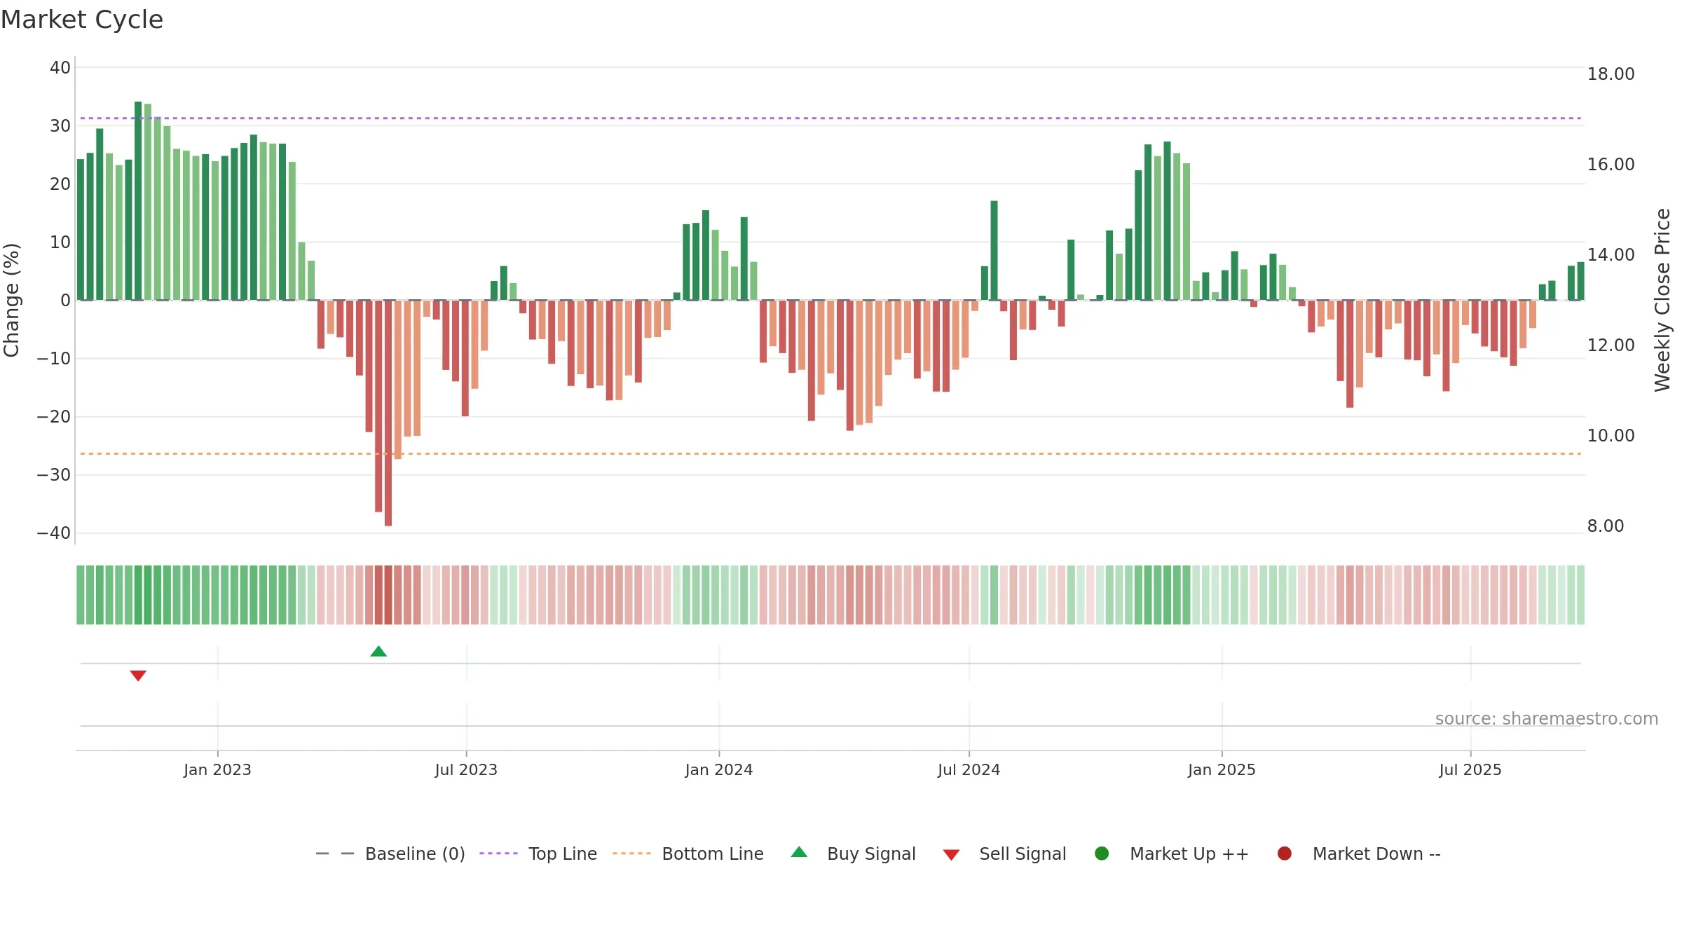Click the Jan 2025 axis label

[x=1222, y=769]
